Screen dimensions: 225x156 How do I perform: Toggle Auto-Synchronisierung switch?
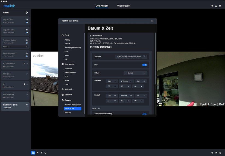pos(145,114)
